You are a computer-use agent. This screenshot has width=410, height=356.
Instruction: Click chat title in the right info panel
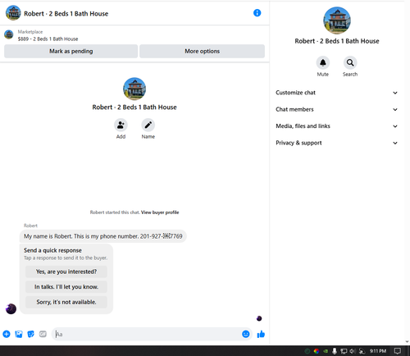click(337, 41)
